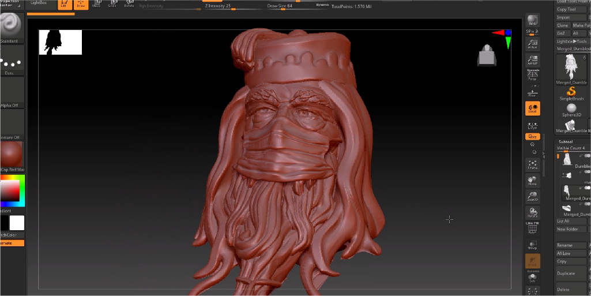The width and height of the screenshot is (591, 296).
Task: Click the List All button
Action: tap(571, 221)
